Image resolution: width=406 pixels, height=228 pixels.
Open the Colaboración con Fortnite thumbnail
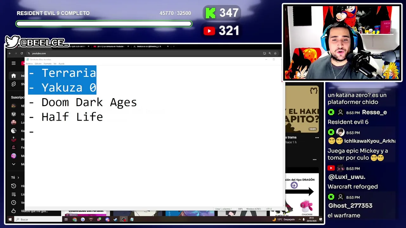(85, 213)
